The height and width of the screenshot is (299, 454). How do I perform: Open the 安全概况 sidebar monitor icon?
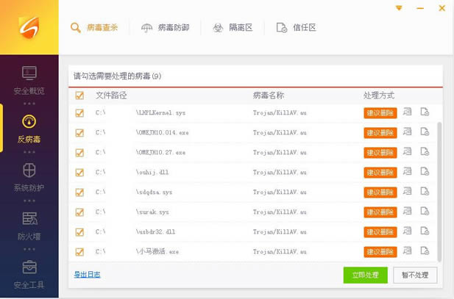tap(29, 74)
